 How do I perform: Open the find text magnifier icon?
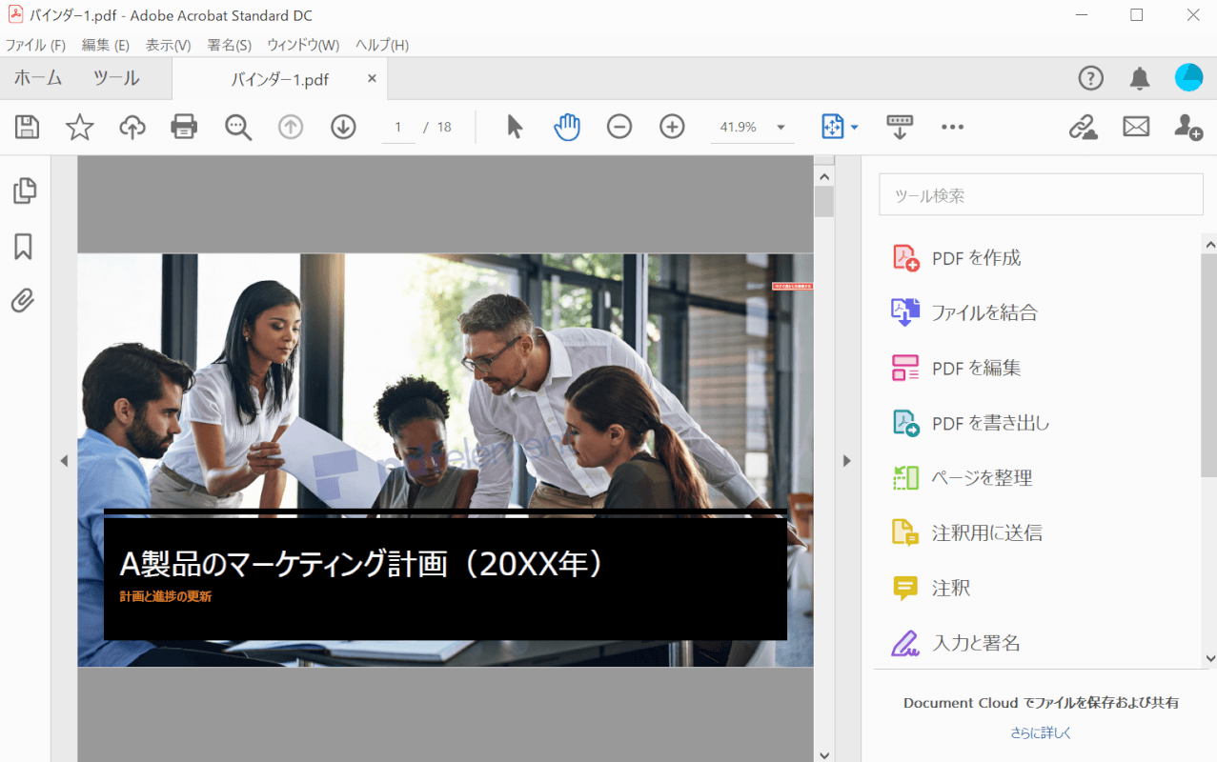click(238, 127)
